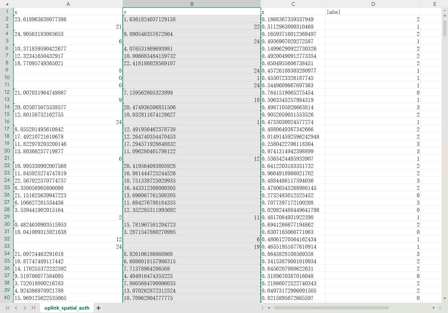Screen dimensions: 448x313
Task: Select row 20 by its row number
Action: [7, 151]
